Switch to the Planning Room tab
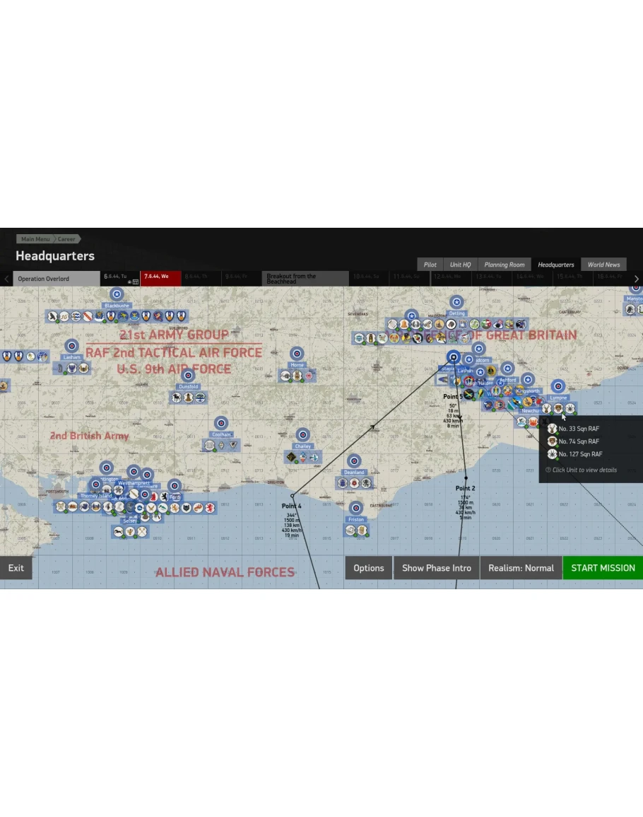Image resolution: width=643 pixels, height=817 pixels. tap(504, 265)
